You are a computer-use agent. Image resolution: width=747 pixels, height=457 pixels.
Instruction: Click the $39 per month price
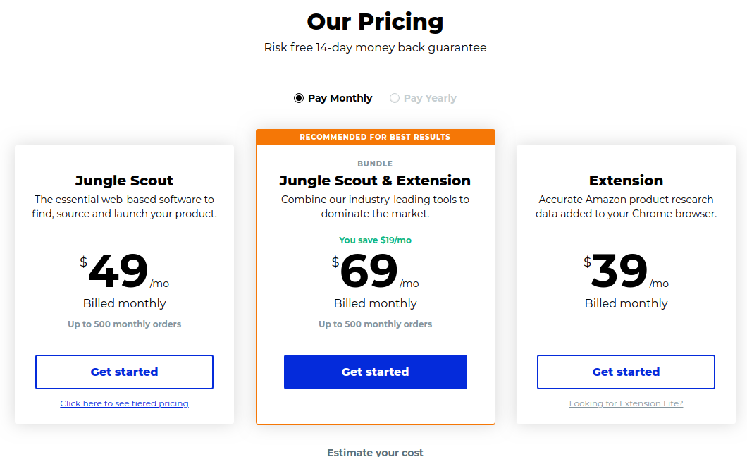point(626,270)
